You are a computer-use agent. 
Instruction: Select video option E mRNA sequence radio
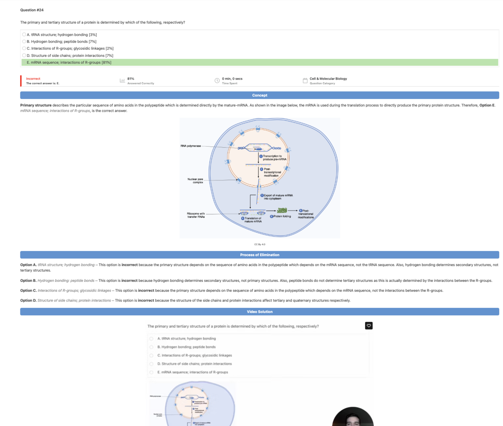tap(152, 372)
